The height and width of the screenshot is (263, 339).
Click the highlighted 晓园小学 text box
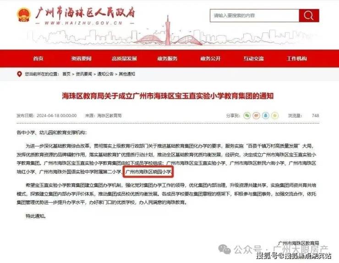(148, 172)
